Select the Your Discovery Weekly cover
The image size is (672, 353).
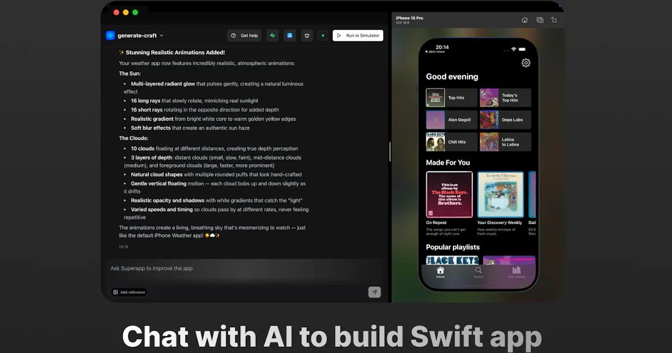point(500,194)
